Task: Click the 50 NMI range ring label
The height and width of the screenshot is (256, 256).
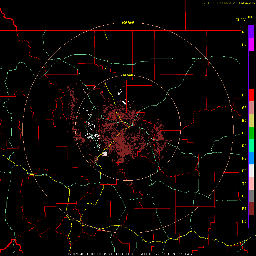Action: point(128,75)
